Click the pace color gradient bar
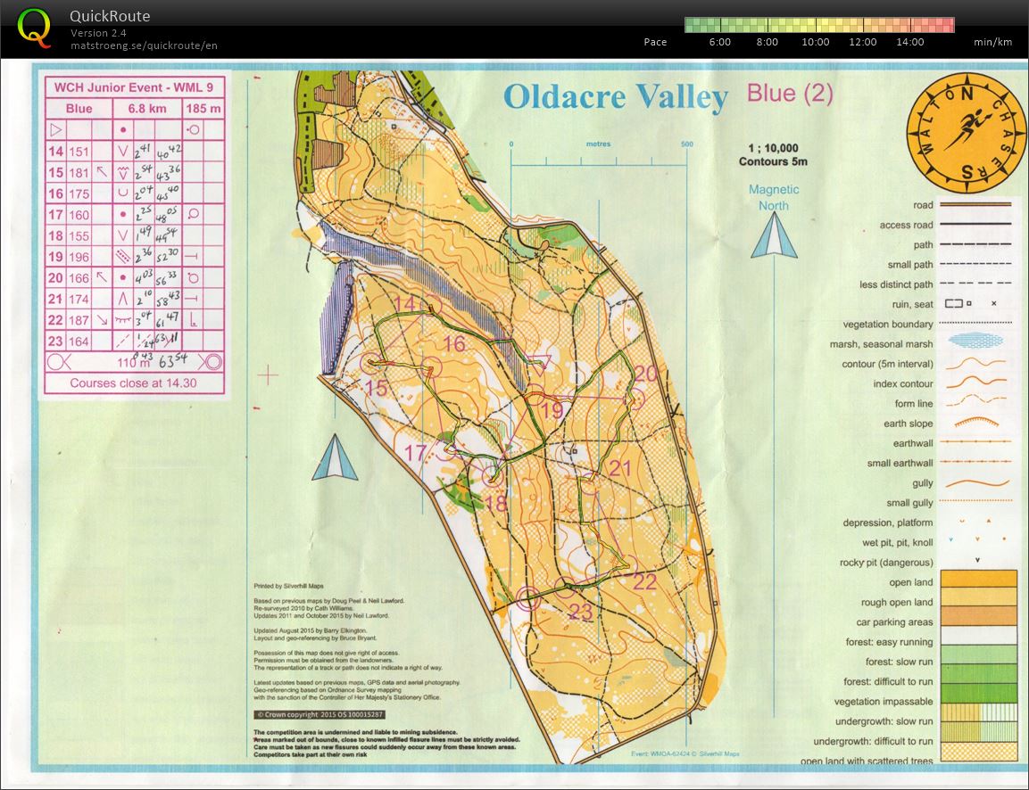1029x790 pixels. click(819, 25)
